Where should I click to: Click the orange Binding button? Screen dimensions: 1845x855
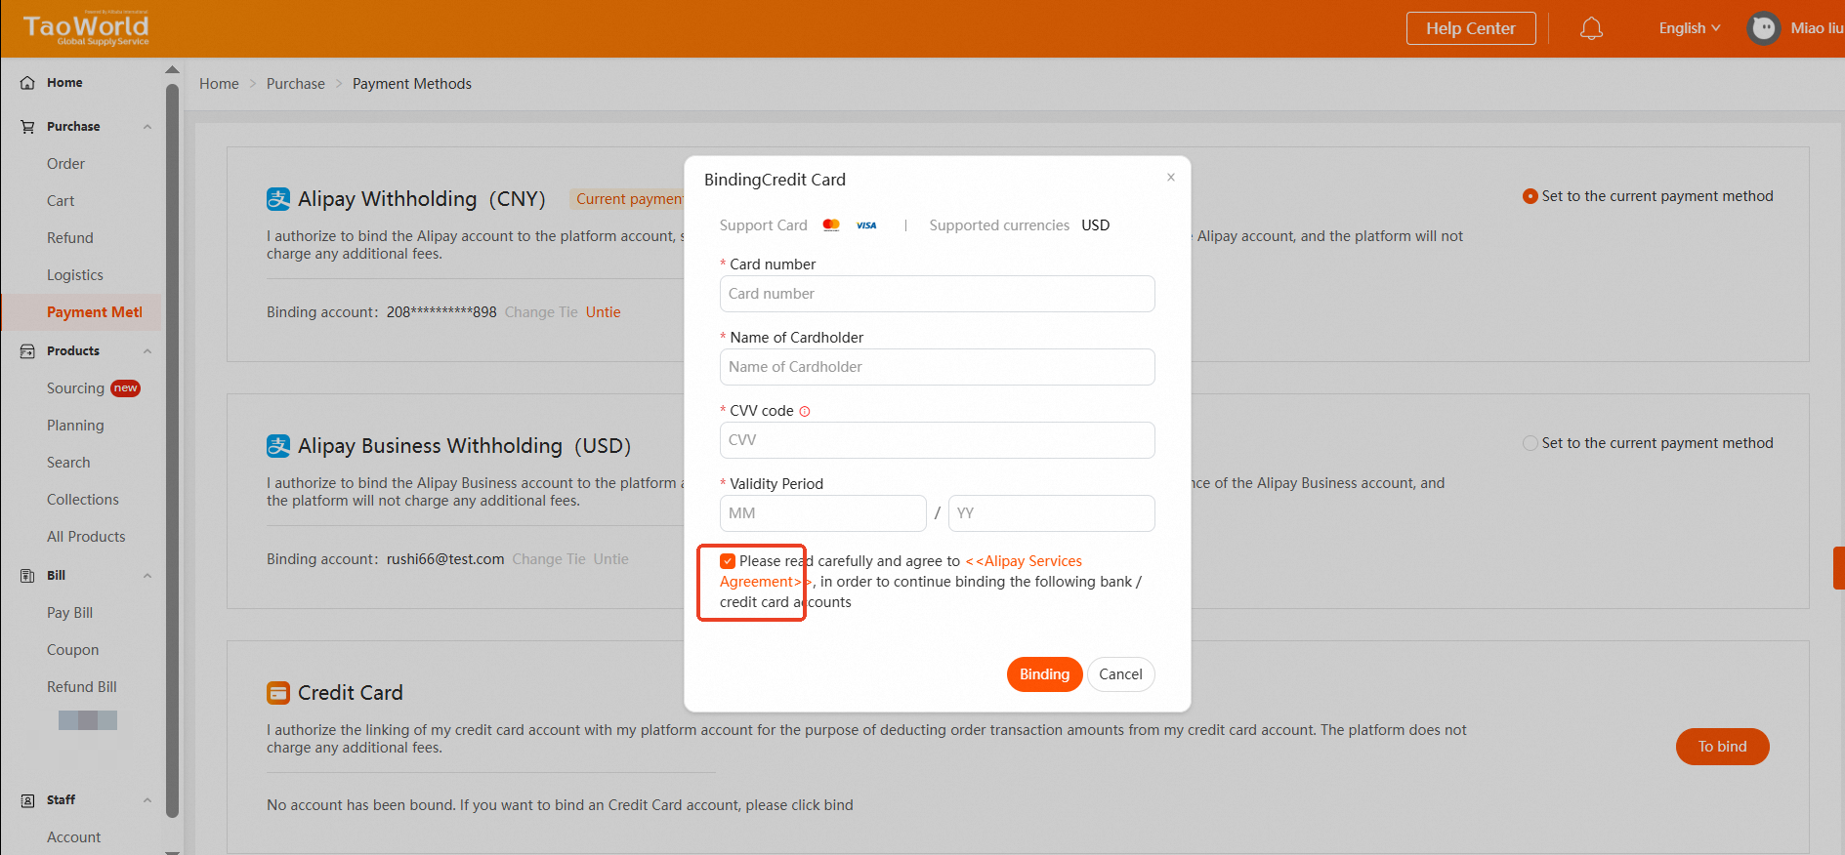(1044, 674)
